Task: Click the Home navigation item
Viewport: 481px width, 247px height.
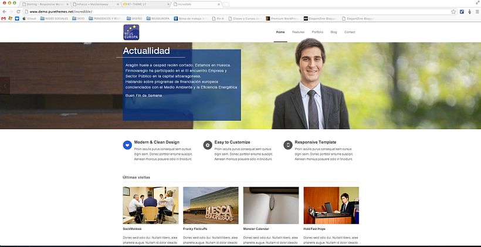Action: click(x=280, y=32)
